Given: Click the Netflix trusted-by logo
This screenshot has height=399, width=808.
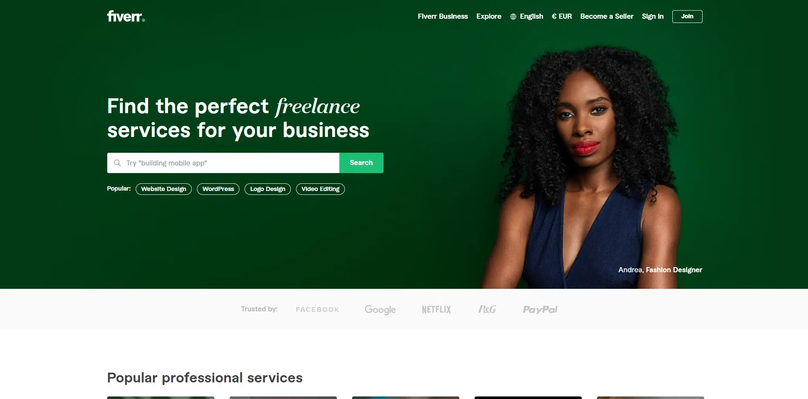Looking at the screenshot, I should coord(436,310).
